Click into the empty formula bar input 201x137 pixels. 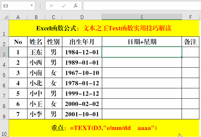[x=141, y=6]
